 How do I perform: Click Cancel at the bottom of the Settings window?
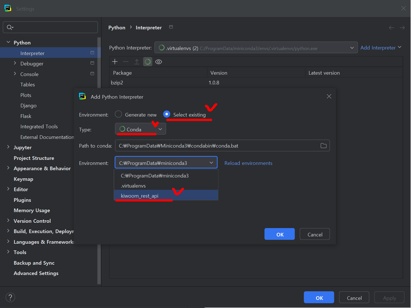tap(354, 297)
